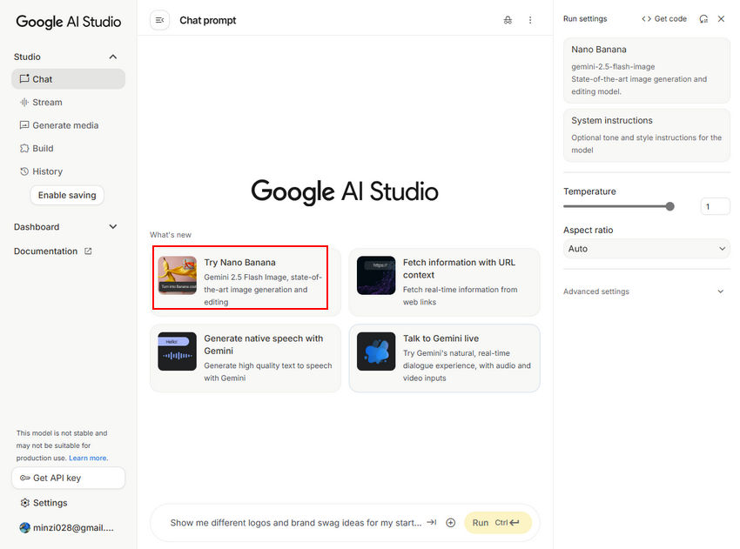This screenshot has width=740, height=549.
Task: Open the Aspect ratio dropdown
Action: click(646, 249)
